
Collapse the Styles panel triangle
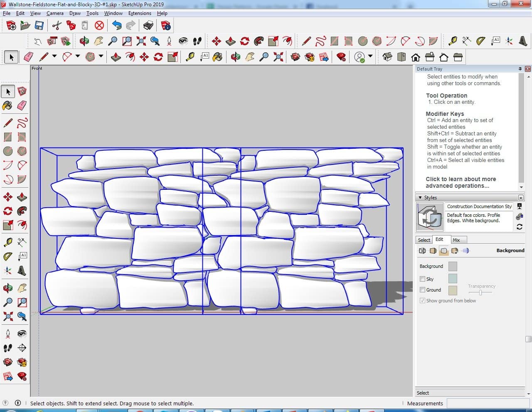420,198
